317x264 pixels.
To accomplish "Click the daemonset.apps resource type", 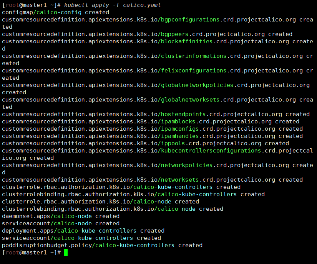I will pyautogui.click(x=26, y=216).
